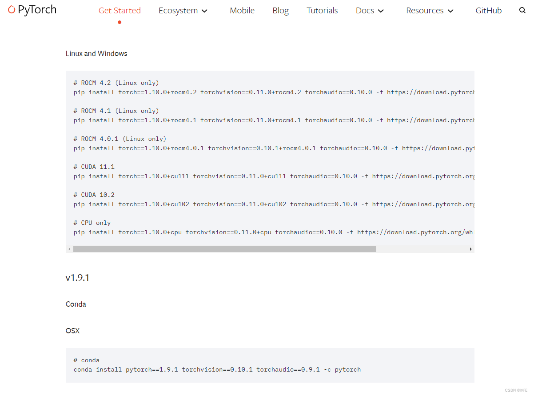Click the code block's left scroll arrow

[x=69, y=249]
